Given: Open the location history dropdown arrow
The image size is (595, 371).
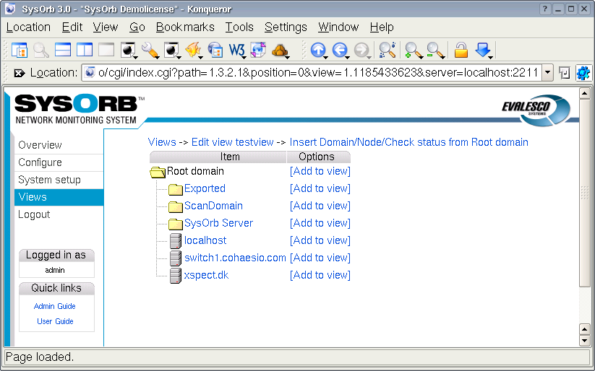Looking at the screenshot, I should click(547, 72).
